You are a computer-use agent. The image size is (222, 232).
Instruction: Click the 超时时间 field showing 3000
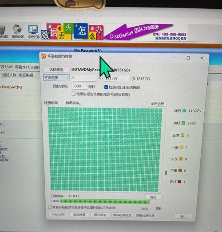coord(79,86)
